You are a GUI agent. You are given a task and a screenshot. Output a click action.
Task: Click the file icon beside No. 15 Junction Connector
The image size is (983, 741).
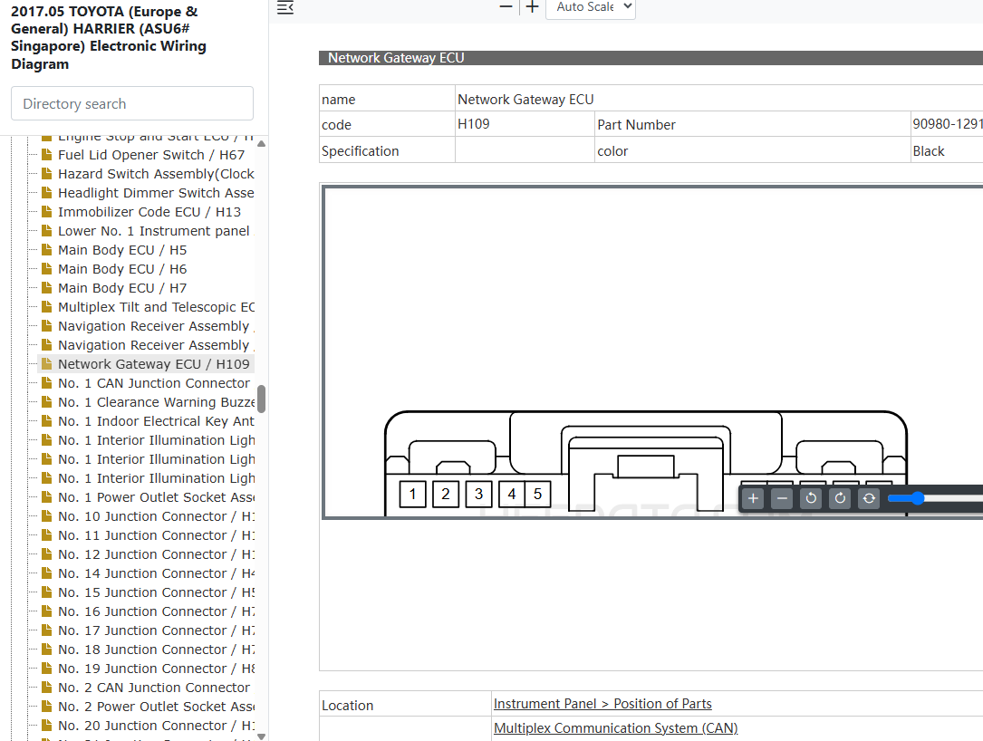point(46,592)
